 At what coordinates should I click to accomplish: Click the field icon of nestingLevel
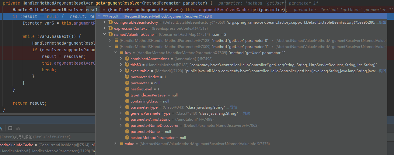[x=127, y=89]
